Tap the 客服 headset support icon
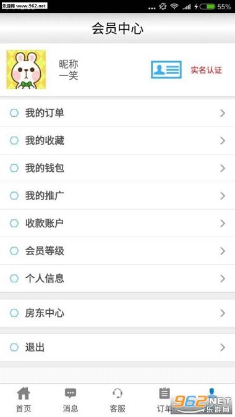The height and width of the screenshot is (417, 235). (117, 394)
